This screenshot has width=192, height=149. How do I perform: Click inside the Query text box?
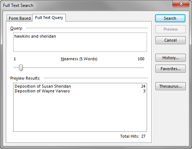pyautogui.click(x=80, y=42)
